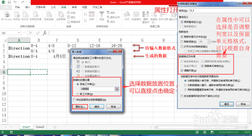This screenshot has width=252, height=136.
Task: Switch to page layout view icon
Action: pos(205,132)
